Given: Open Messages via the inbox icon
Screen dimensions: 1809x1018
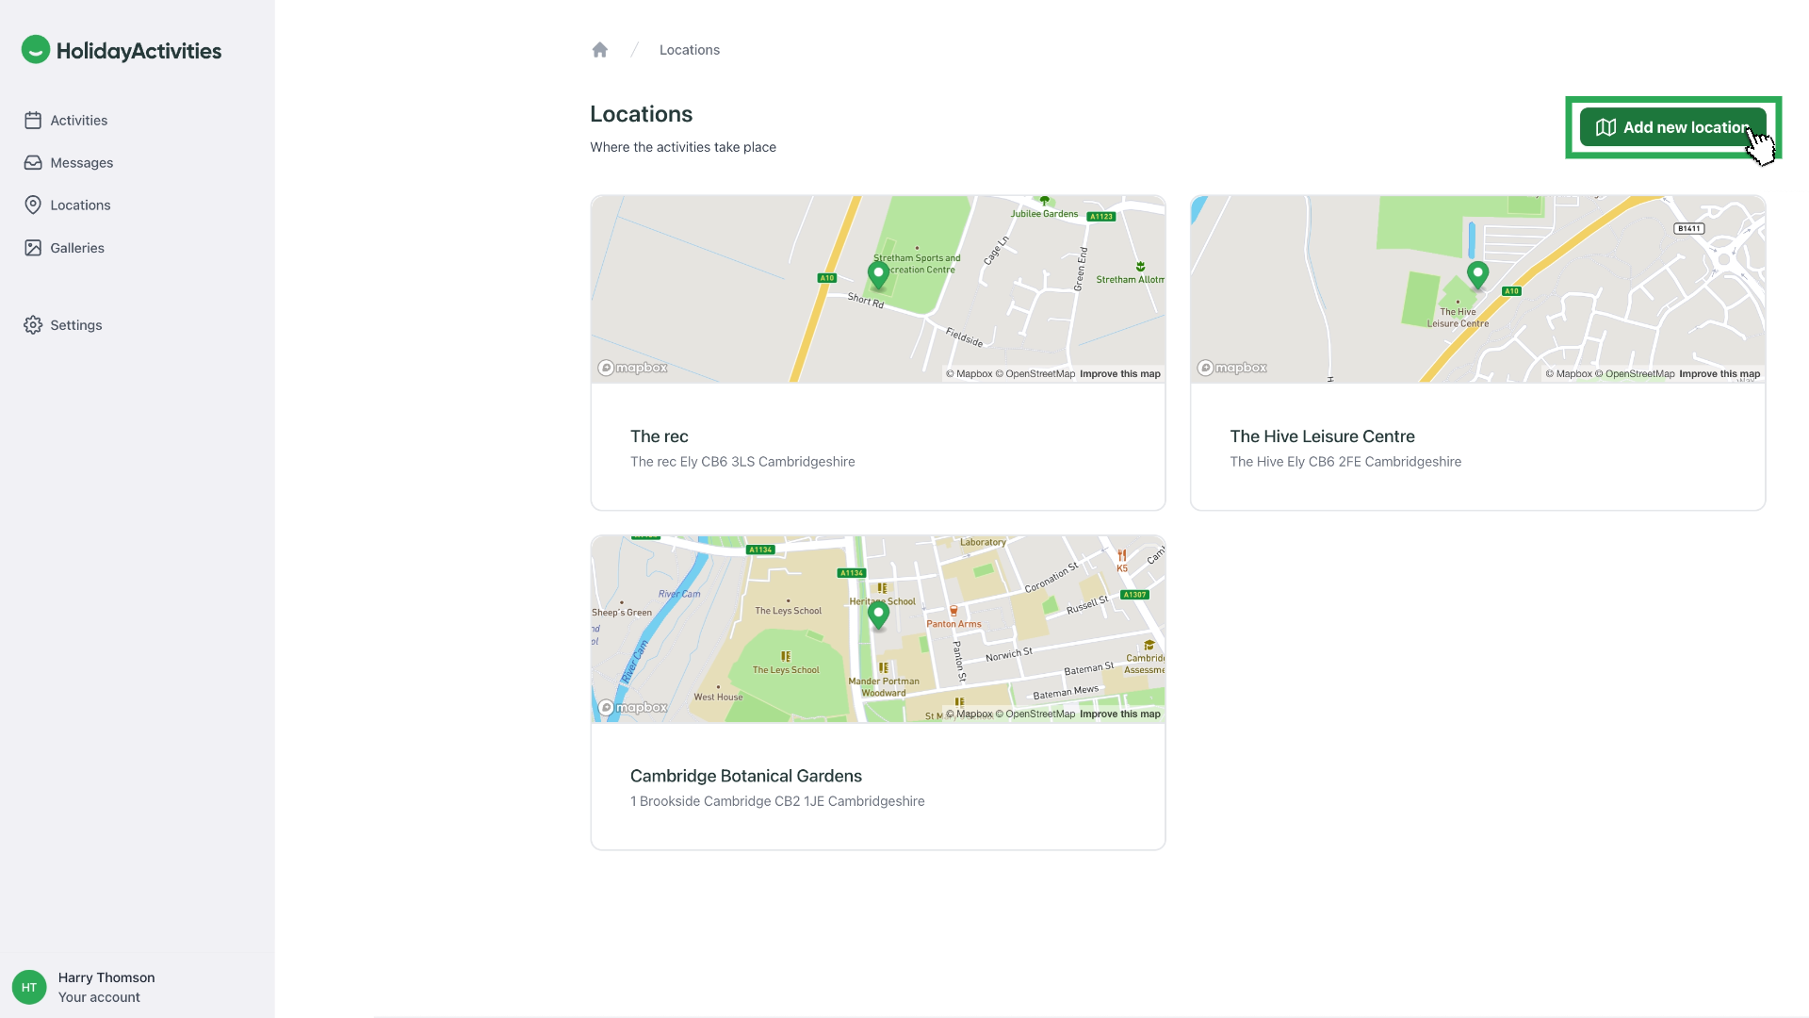Looking at the screenshot, I should click(x=32, y=162).
